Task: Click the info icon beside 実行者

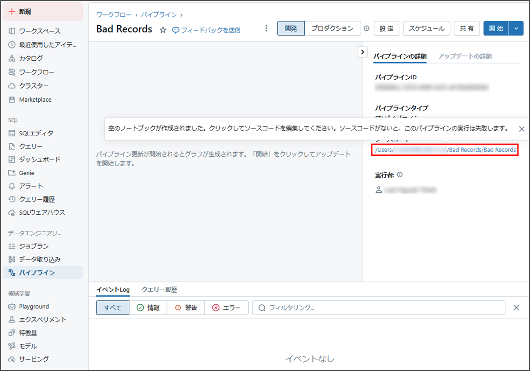Action: tap(400, 175)
